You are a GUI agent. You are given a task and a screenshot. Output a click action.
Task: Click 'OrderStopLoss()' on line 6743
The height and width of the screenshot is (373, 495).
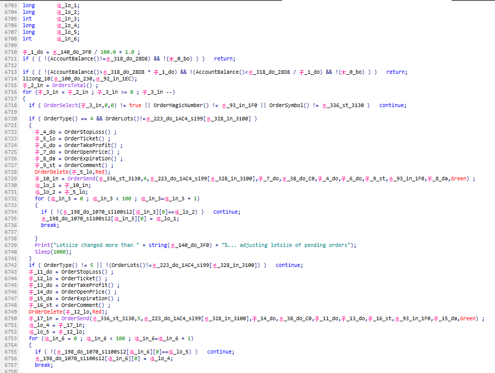tap(84, 272)
